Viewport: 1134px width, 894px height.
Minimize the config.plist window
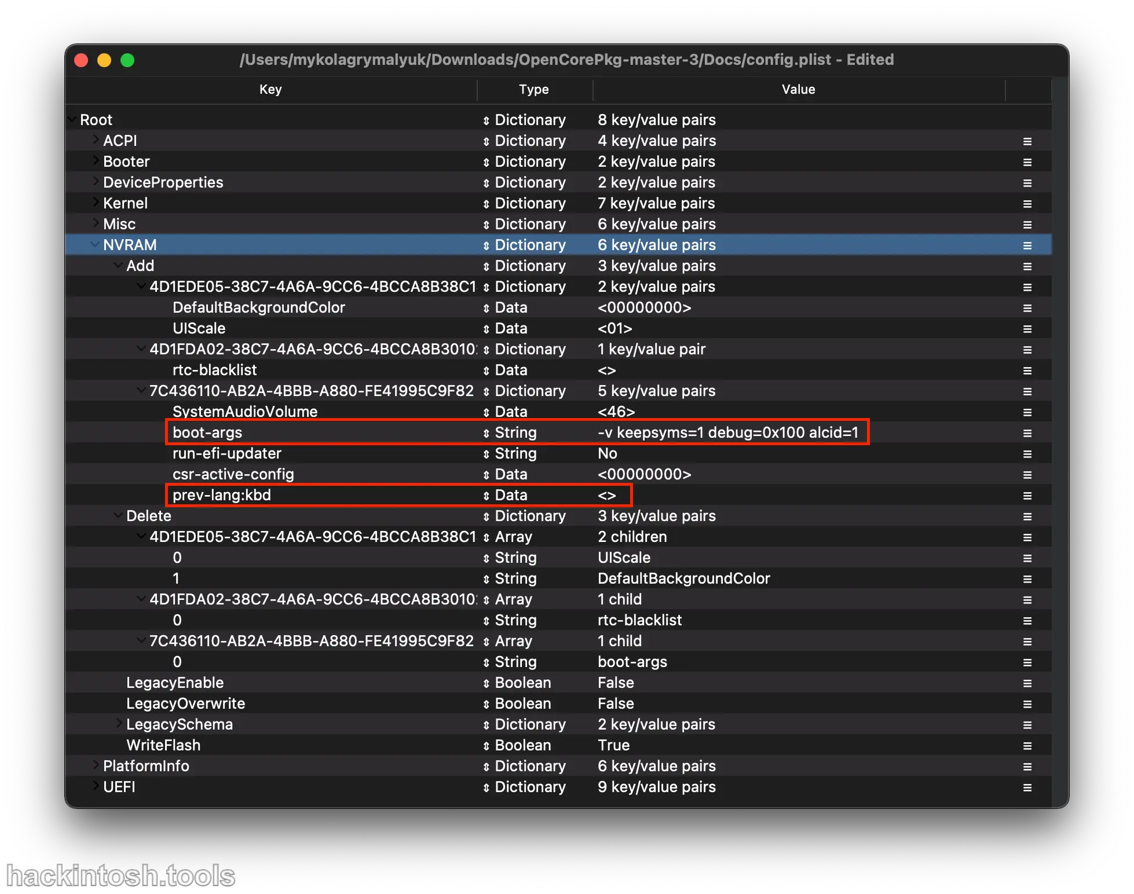[104, 60]
